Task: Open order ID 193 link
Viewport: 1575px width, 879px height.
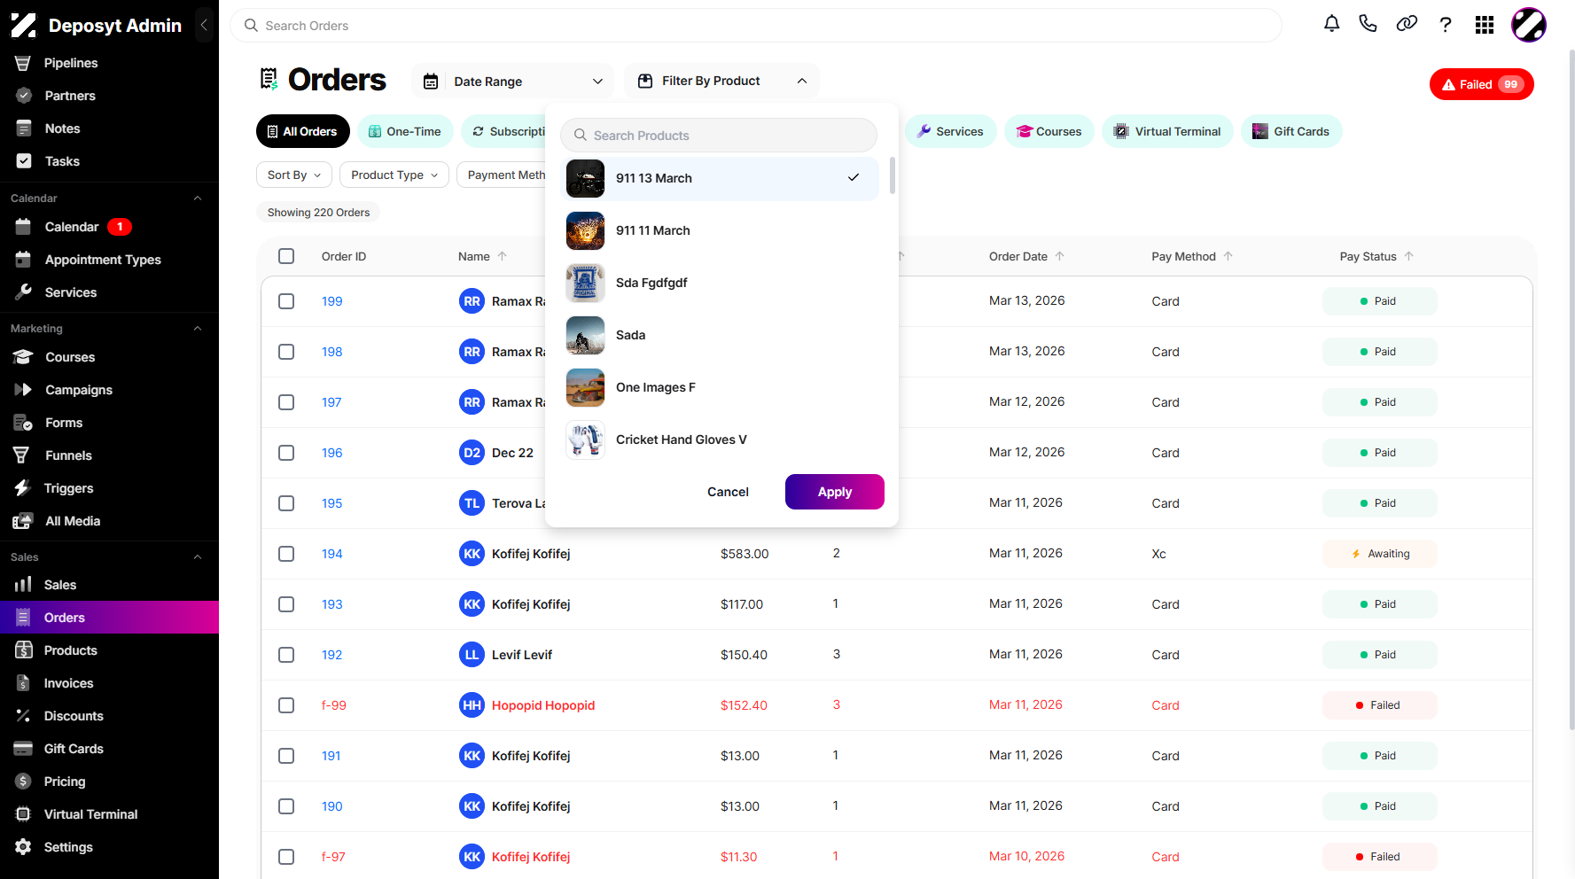Action: (x=332, y=604)
